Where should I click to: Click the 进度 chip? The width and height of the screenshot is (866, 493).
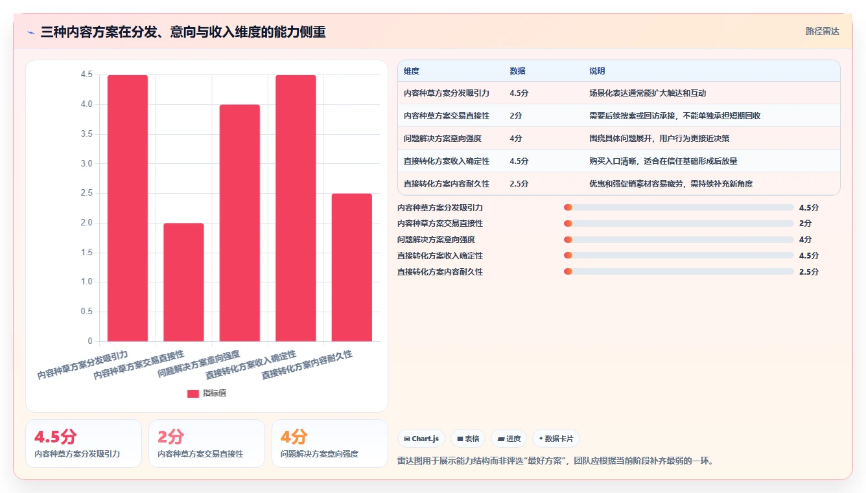click(x=509, y=439)
